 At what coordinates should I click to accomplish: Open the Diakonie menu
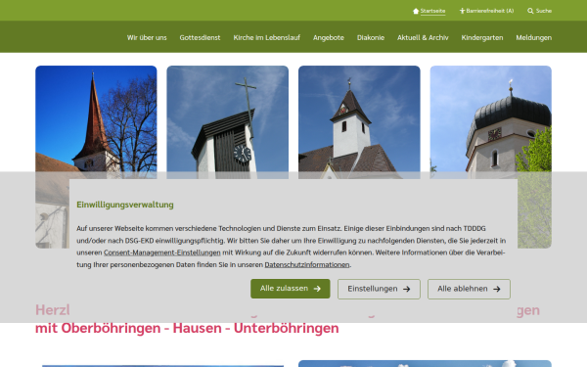(x=371, y=37)
